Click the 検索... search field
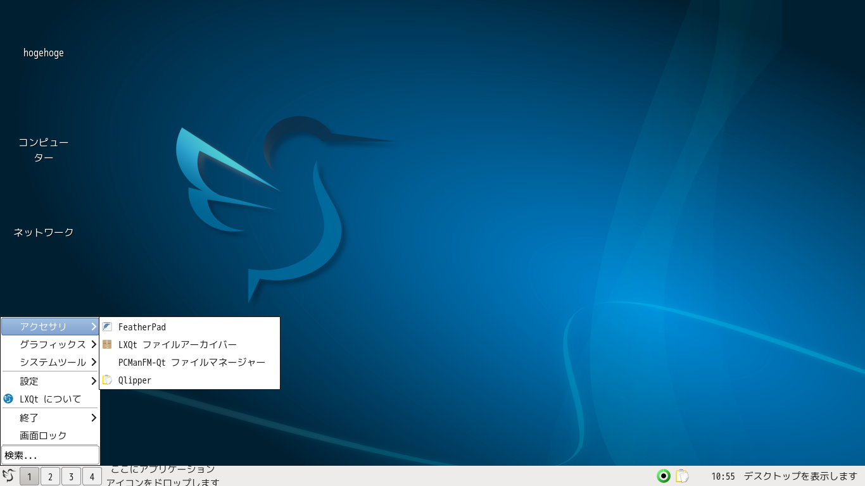This screenshot has width=865, height=486. click(x=50, y=455)
